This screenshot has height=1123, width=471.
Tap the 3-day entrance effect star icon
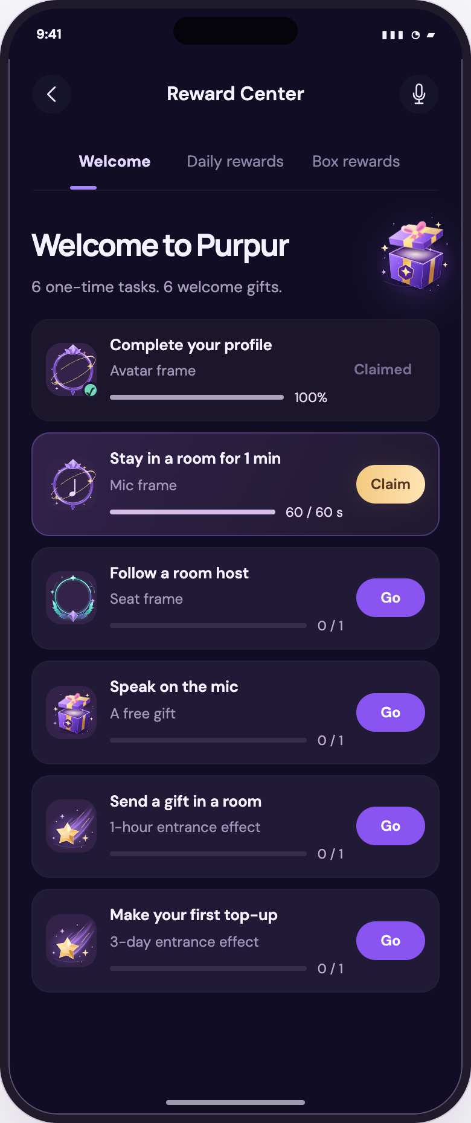[72, 941]
